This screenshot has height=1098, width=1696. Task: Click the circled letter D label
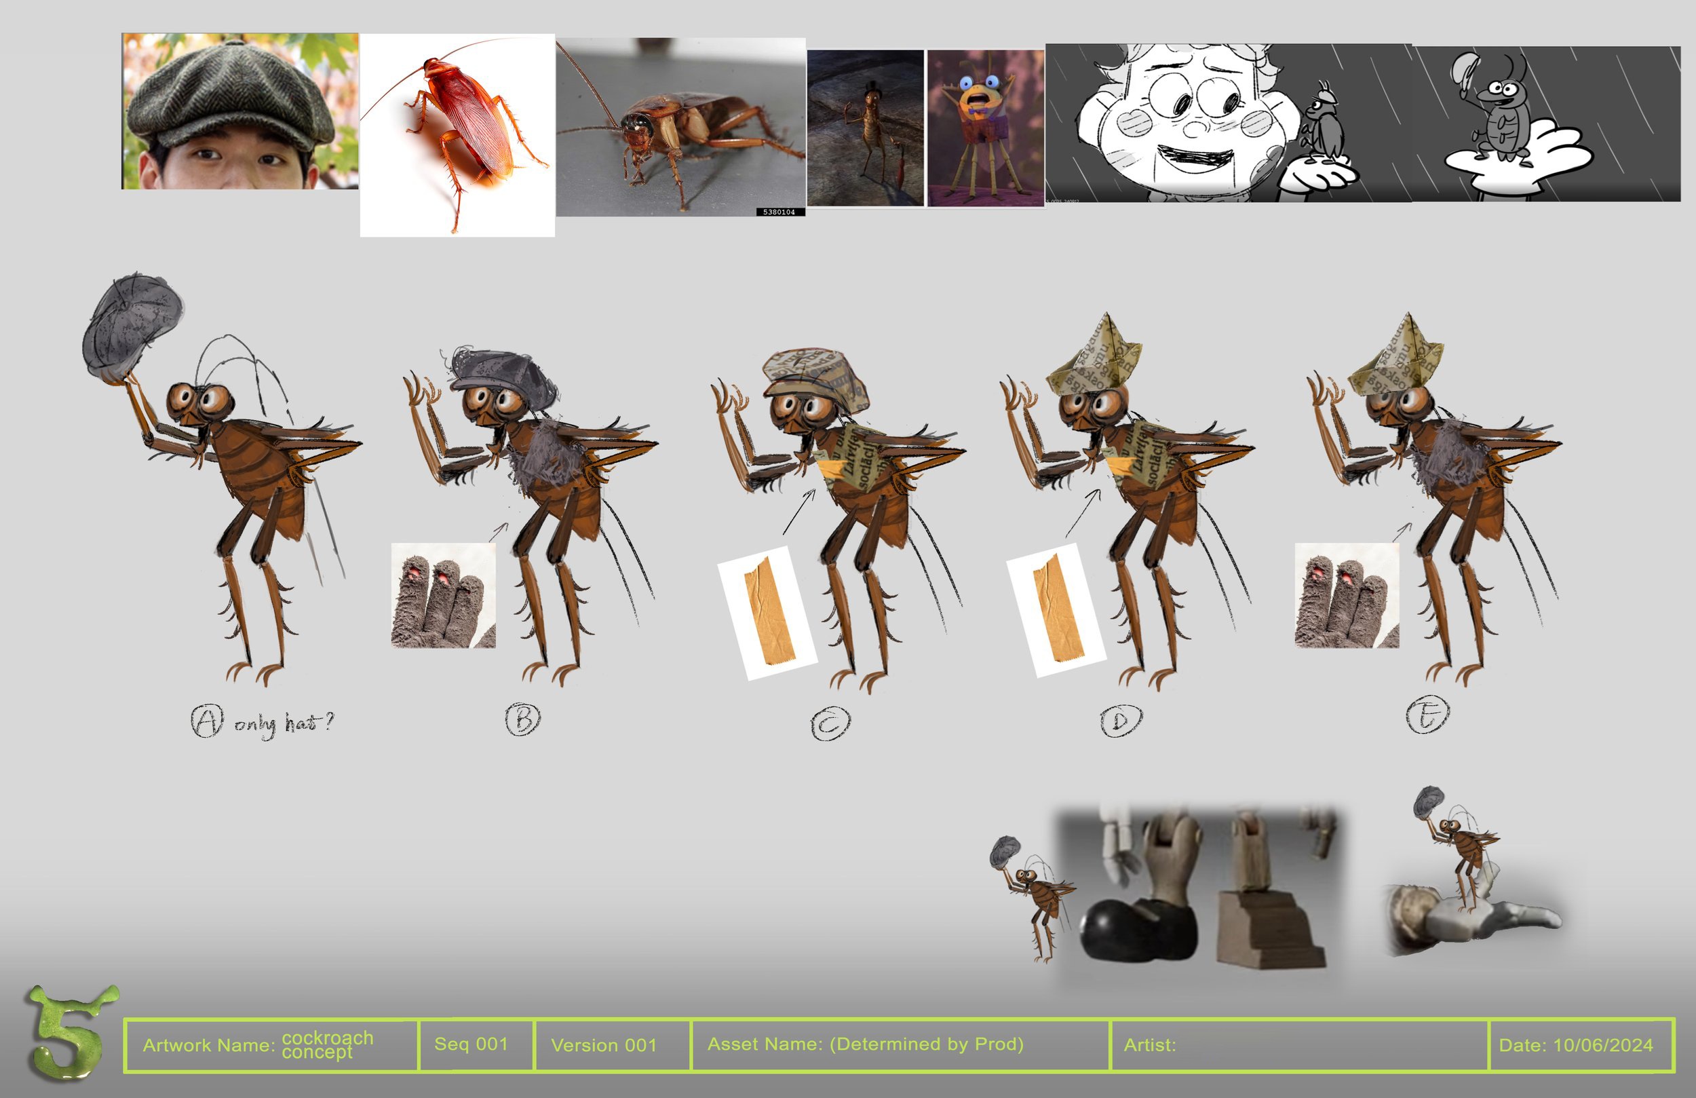1120,721
